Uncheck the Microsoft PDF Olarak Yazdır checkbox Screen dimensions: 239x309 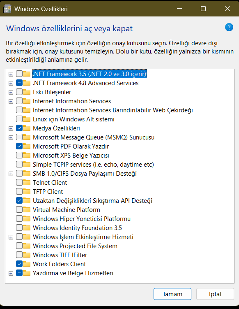pos(19,146)
